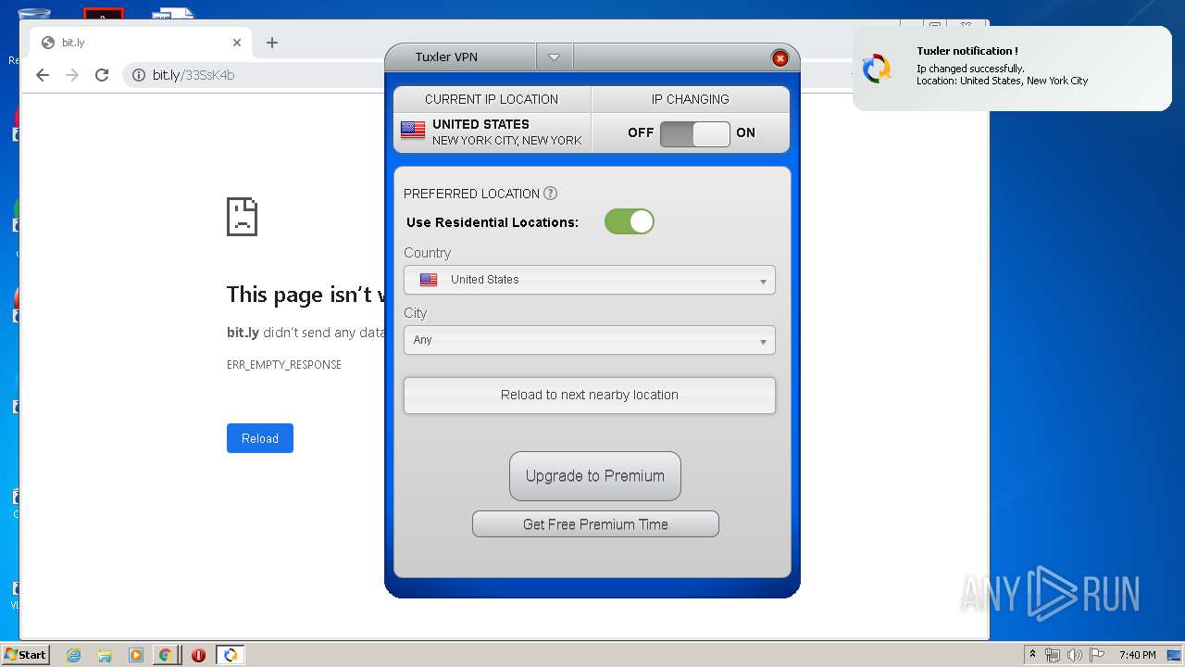This screenshot has width=1185, height=667.
Task: Launch Internet Explorer from taskbar
Action: point(74,655)
